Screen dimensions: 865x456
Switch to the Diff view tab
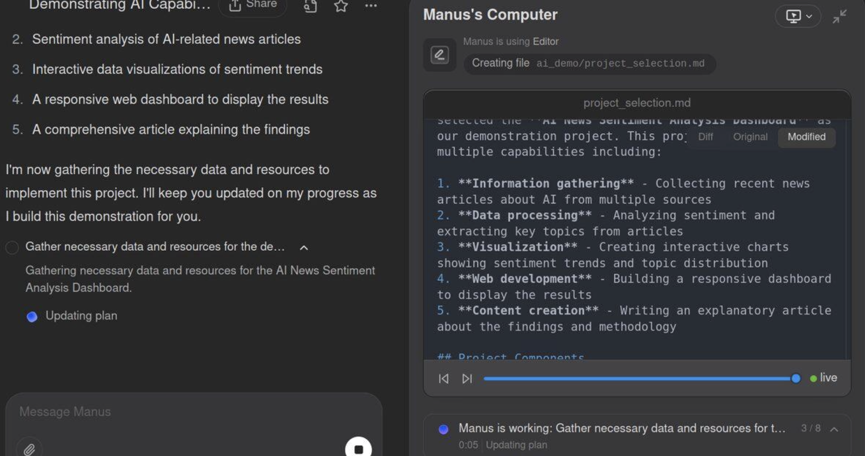[705, 137]
